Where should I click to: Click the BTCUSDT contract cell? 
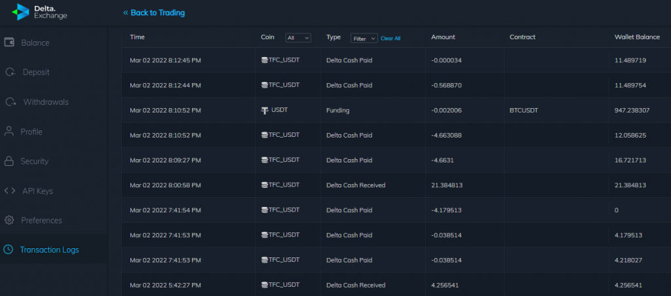tap(524, 111)
